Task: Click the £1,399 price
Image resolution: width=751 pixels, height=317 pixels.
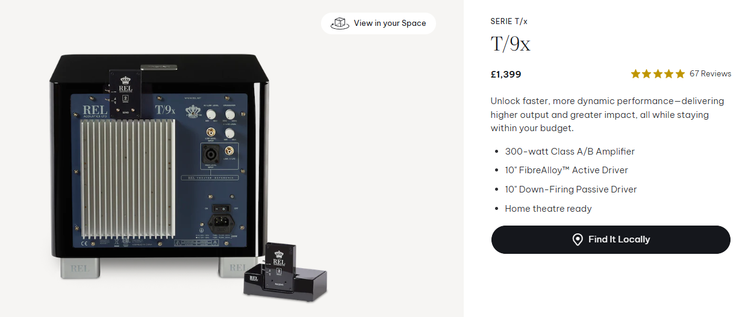Action: tap(506, 75)
